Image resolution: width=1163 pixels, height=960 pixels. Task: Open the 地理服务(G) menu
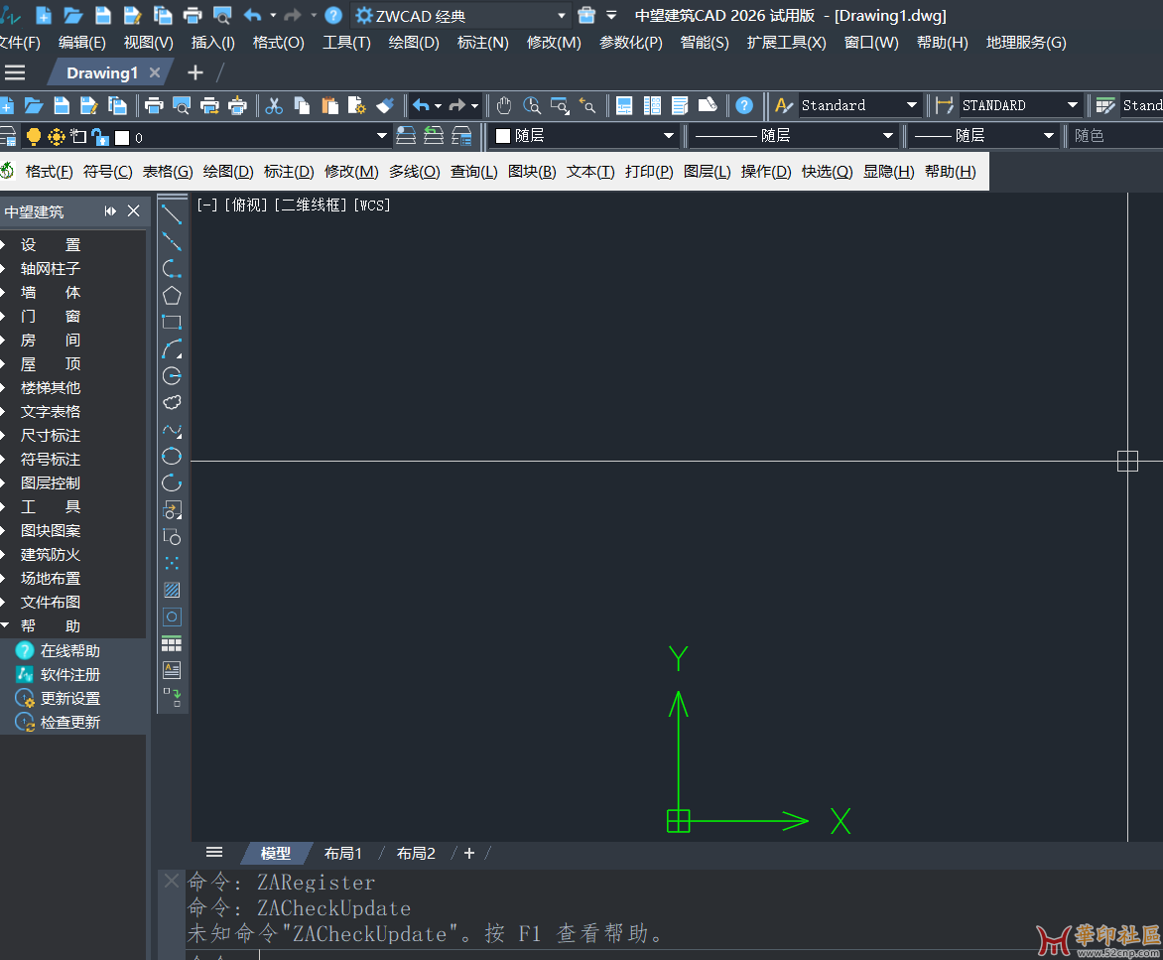pyautogui.click(x=1026, y=43)
